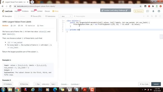Toggle Autocomplete option
163x92 pixels.
(79, 16)
